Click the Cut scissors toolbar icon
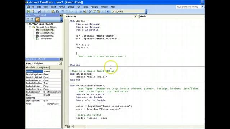Image resolution: width=230 pixels, height=129 pixels. tap(44, 11)
